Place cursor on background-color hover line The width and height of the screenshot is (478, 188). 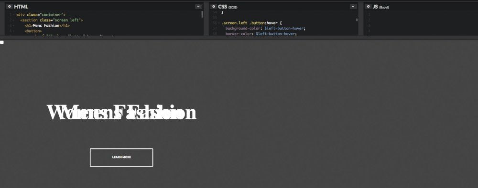265,28
